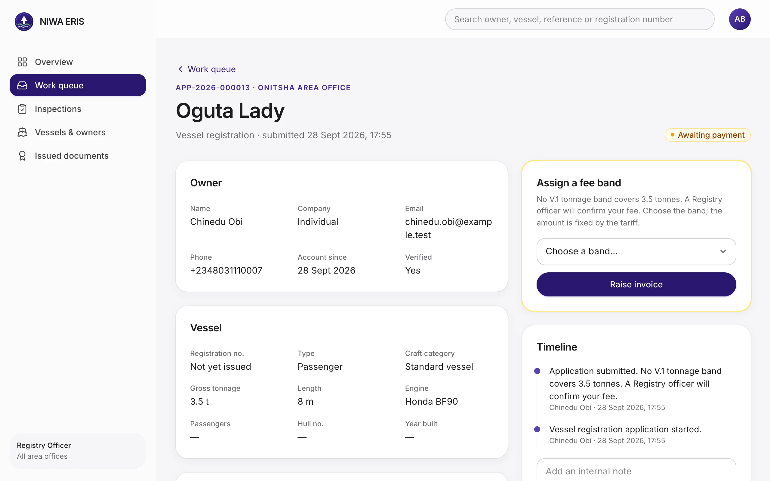Click 'Standard vessel' craft category value
The image size is (770, 481).
439,366
